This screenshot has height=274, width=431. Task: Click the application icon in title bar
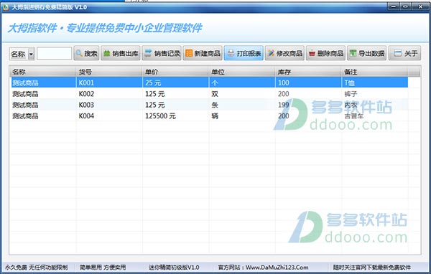(x=6, y=7)
